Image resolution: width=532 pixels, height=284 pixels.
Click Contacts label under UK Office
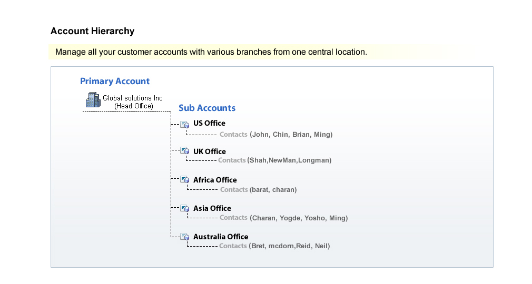[232, 160]
